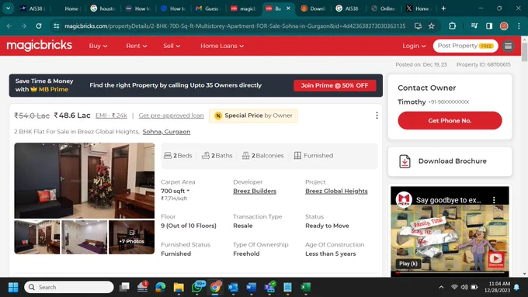Viewport: 528px width, 297px height.
Task: Click the mbtv channel logo on video
Action: click(404, 200)
